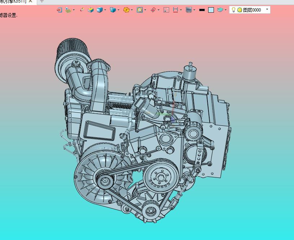Click the framed yellow square icon

(140, 10)
